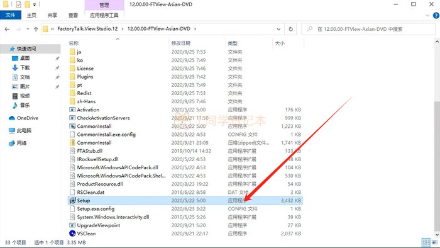Select the VSClean application icon
Viewport: 440px width, 248px height.
pos(72,234)
